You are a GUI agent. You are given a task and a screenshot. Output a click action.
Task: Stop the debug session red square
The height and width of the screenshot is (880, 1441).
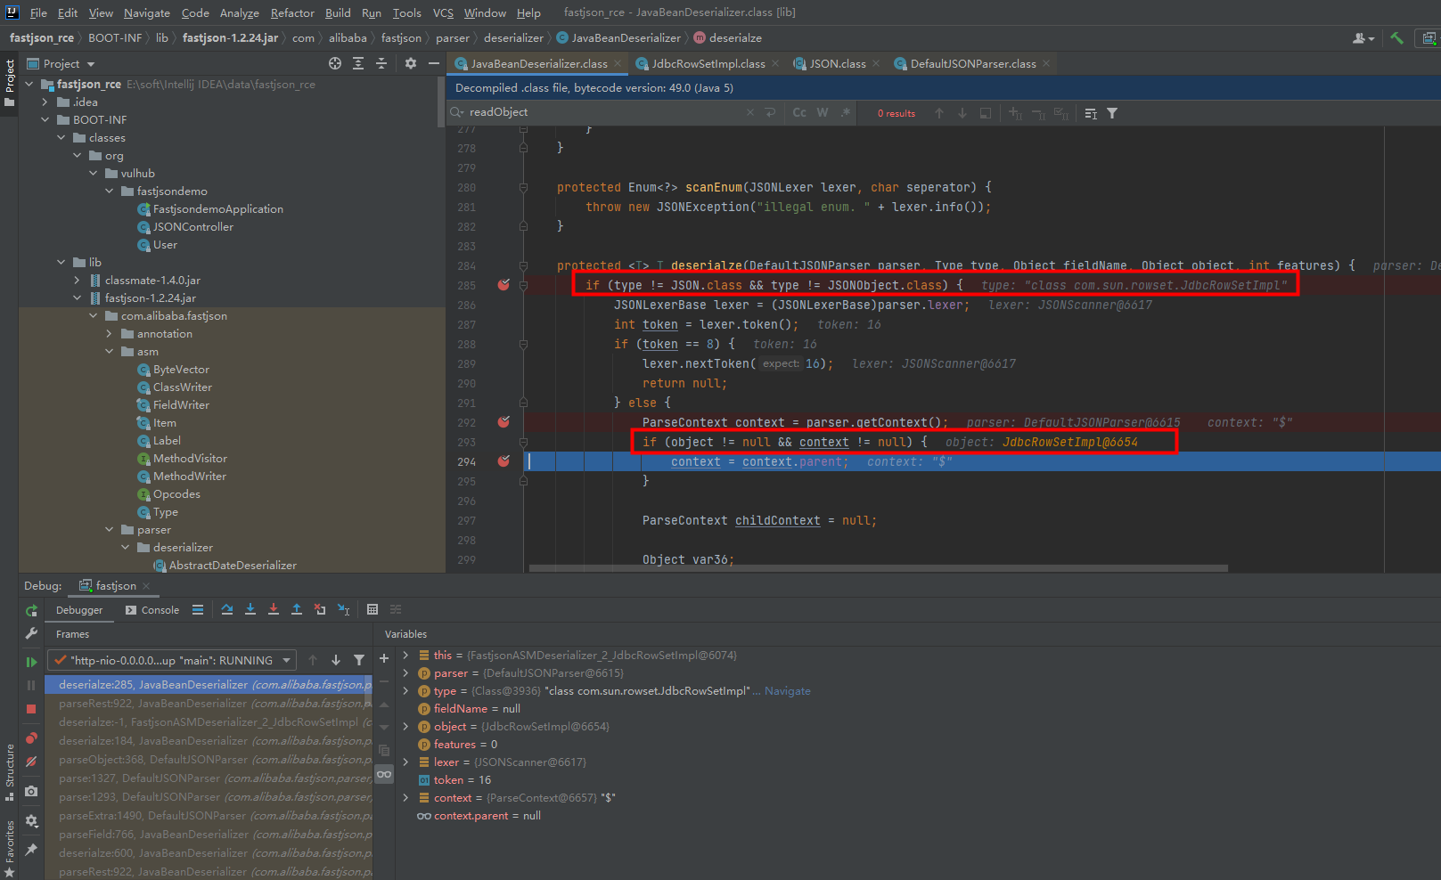click(x=31, y=709)
